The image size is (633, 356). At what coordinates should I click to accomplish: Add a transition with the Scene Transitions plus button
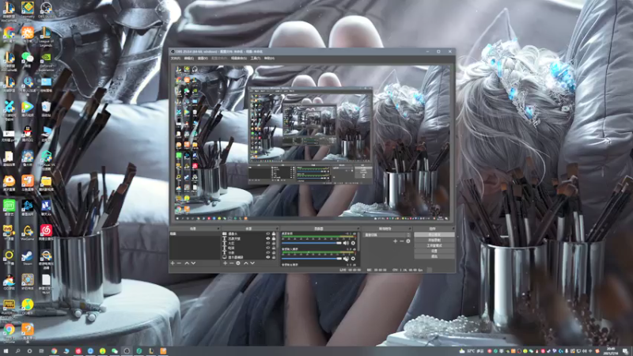click(x=395, y=241)
